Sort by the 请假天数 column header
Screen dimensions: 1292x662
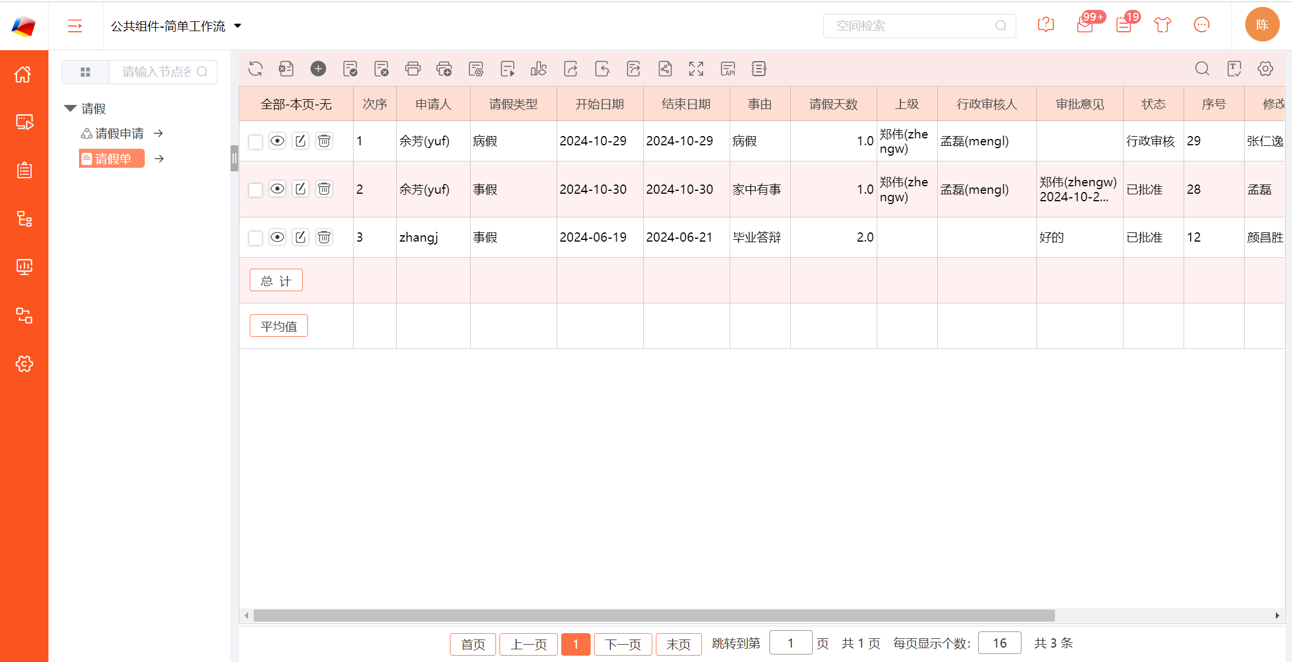[x=833, y=104]
